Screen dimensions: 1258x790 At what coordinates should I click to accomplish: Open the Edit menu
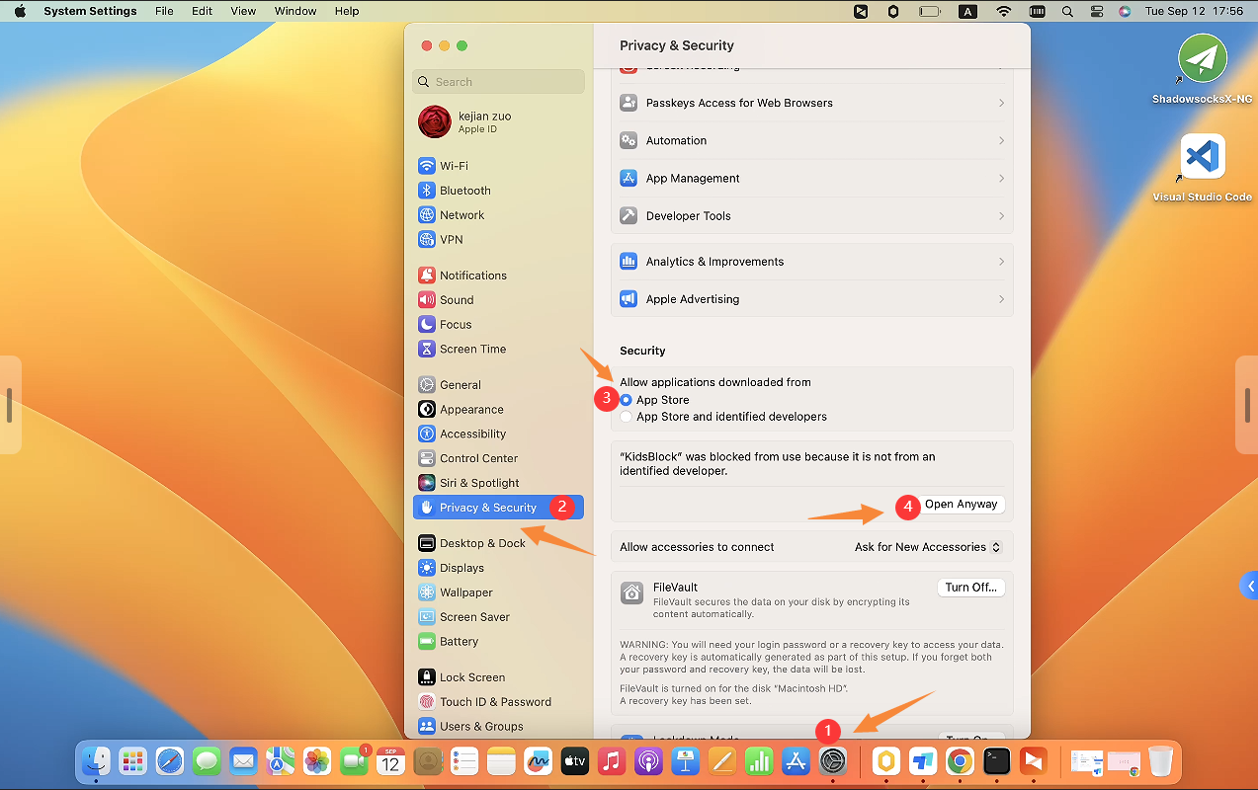202,11
